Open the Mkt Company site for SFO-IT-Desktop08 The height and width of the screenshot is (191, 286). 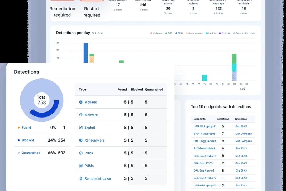(243, 134)
